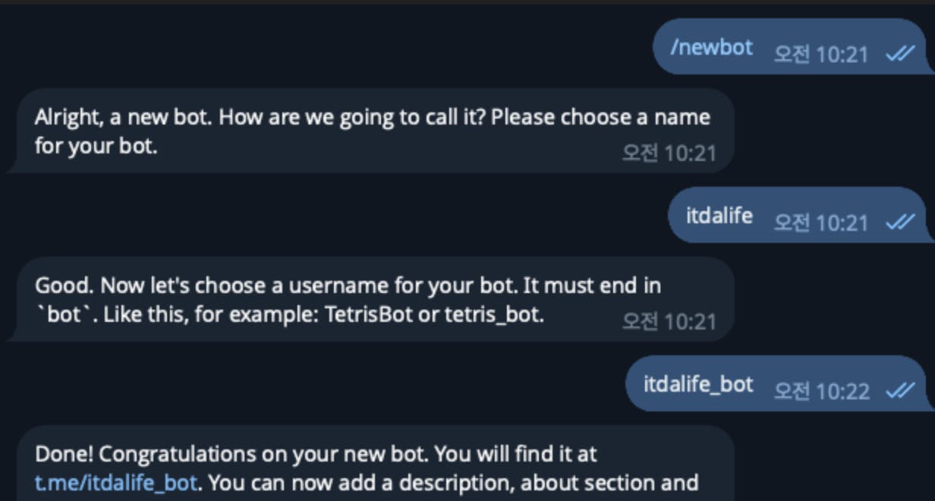Click read checkmarks on 'itdalife_bot' message
Image resolution: width=935 pixels, height=501 pixels.
coord(899,390)
